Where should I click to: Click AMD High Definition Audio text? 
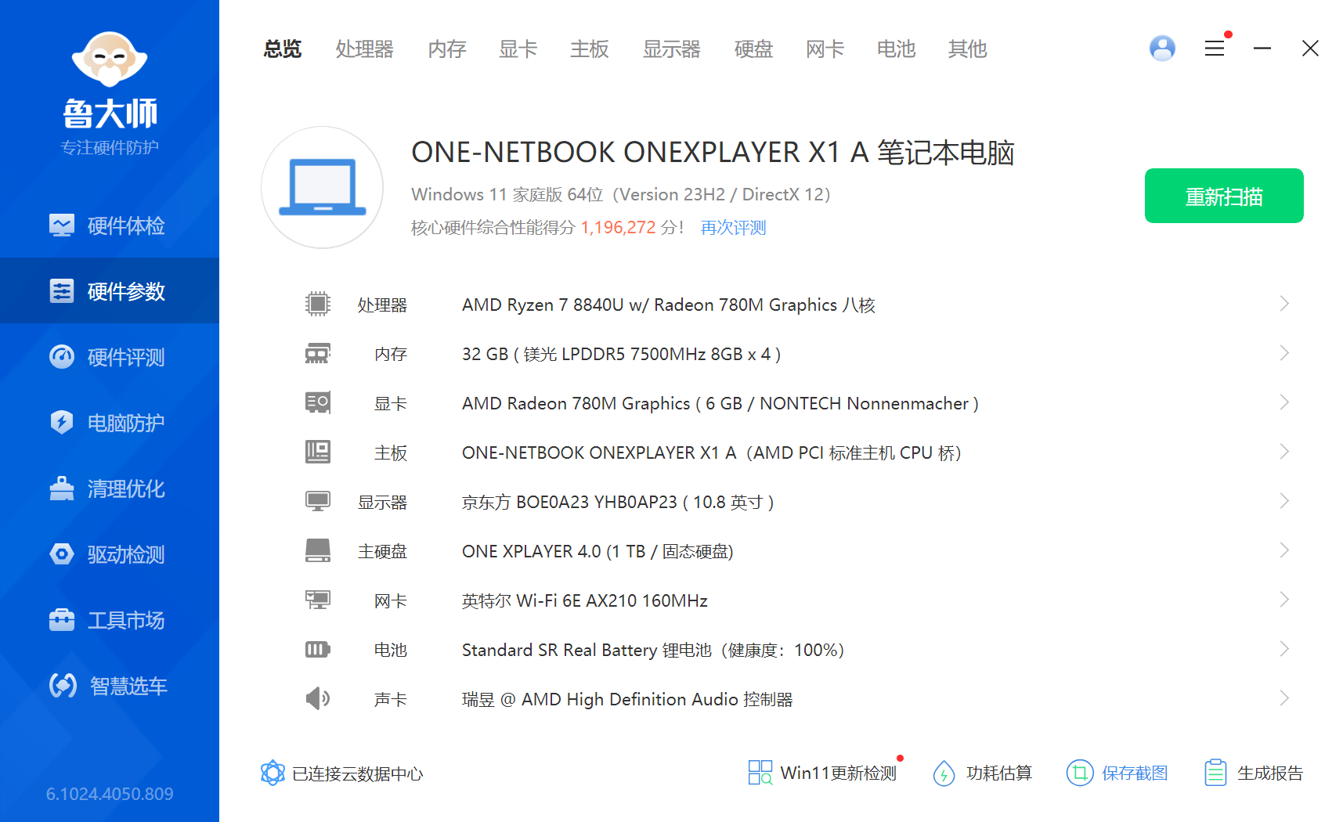[x=627, y=699]
